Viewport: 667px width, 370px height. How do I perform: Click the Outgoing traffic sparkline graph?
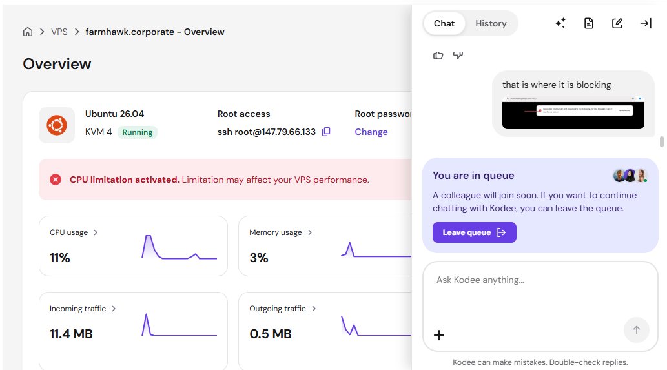pyautogui.click(x=376, y=326)
